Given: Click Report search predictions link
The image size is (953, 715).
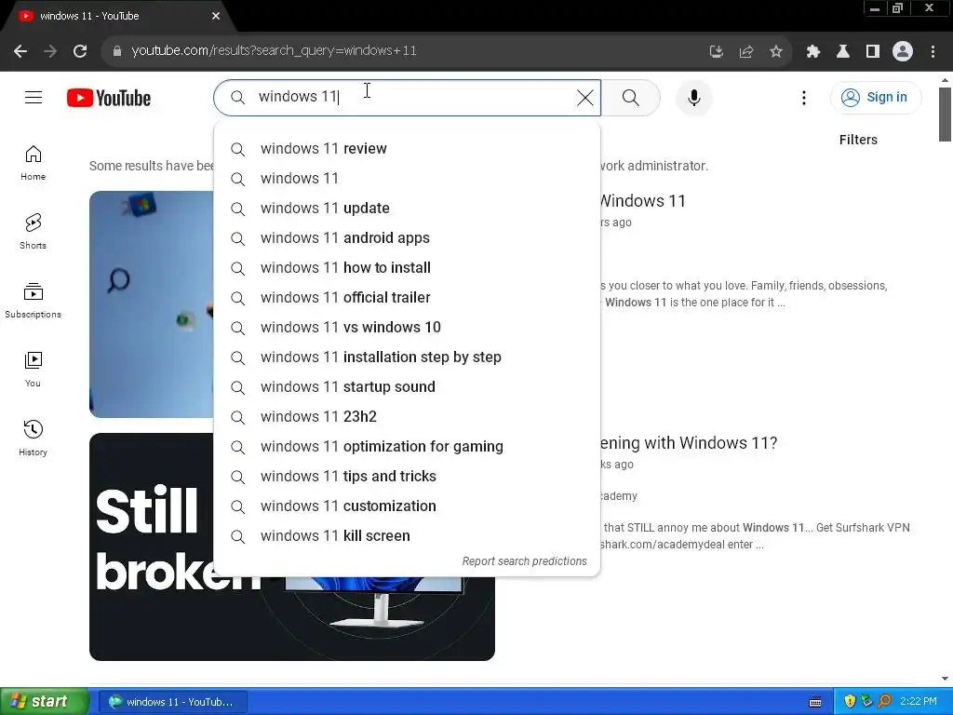Looking at the screenshot, I should click(525, 561).
